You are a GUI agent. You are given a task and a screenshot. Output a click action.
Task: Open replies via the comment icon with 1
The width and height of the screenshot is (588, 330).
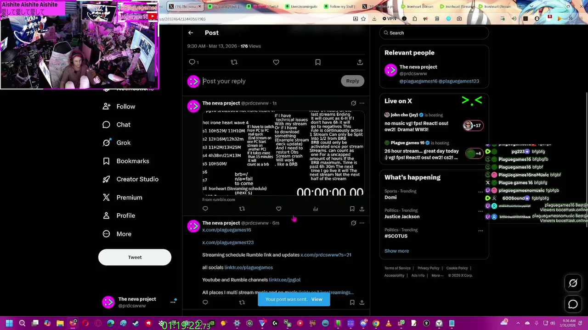click(193, 62)
